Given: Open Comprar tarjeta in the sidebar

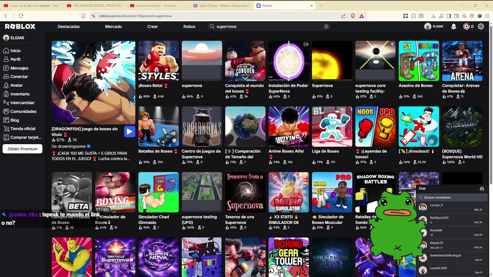Looking at the screenshot, I should tap(22, 137).
